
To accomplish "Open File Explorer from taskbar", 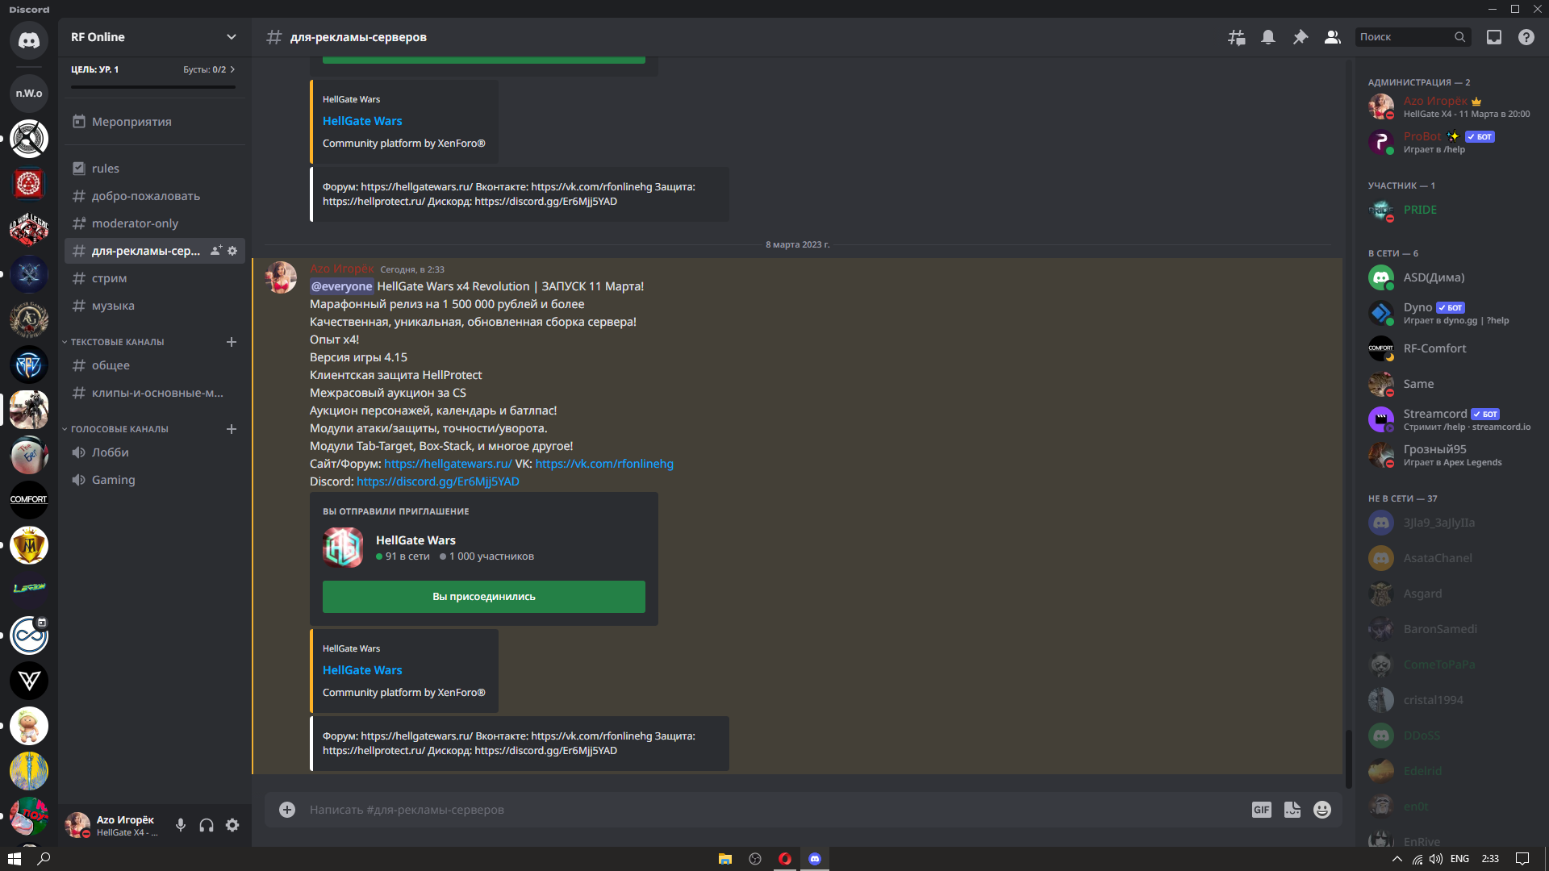I will (725, 859).
